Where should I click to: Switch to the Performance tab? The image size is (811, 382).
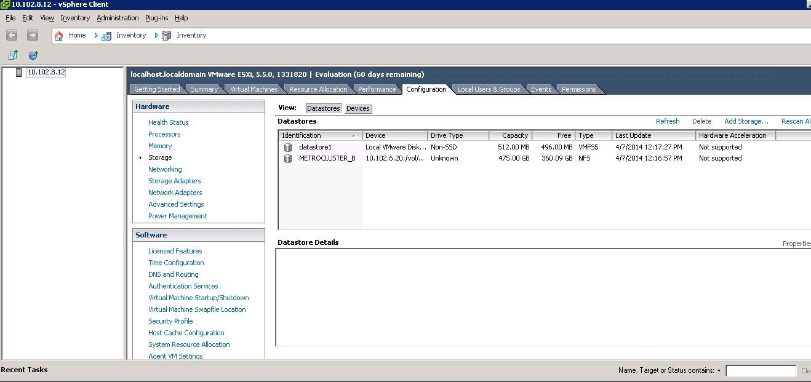(377, 89)
